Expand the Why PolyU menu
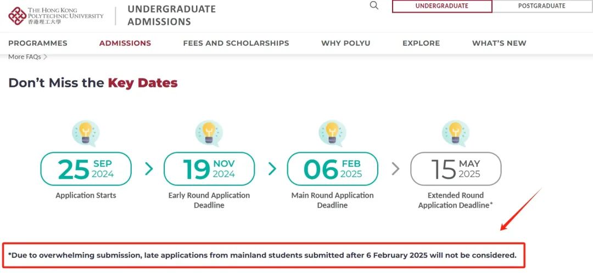This screenshot has width=593, height=273. coord(346,43)
